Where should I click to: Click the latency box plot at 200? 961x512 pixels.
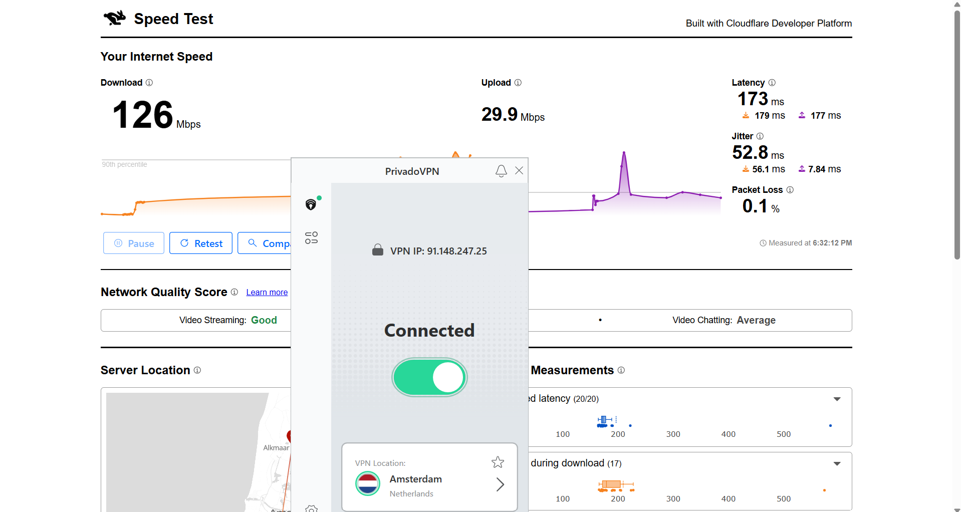604,420
